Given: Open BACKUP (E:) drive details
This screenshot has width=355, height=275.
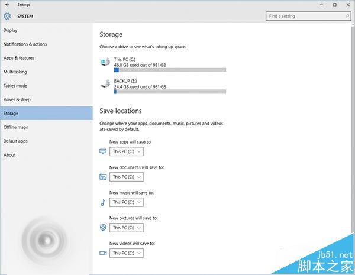Looking at the screenshot, I should pyautogui.click(x=163, y=86).
